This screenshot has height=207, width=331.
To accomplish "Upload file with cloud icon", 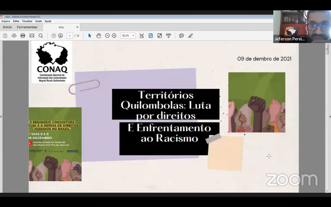I will tap(14, 36).
